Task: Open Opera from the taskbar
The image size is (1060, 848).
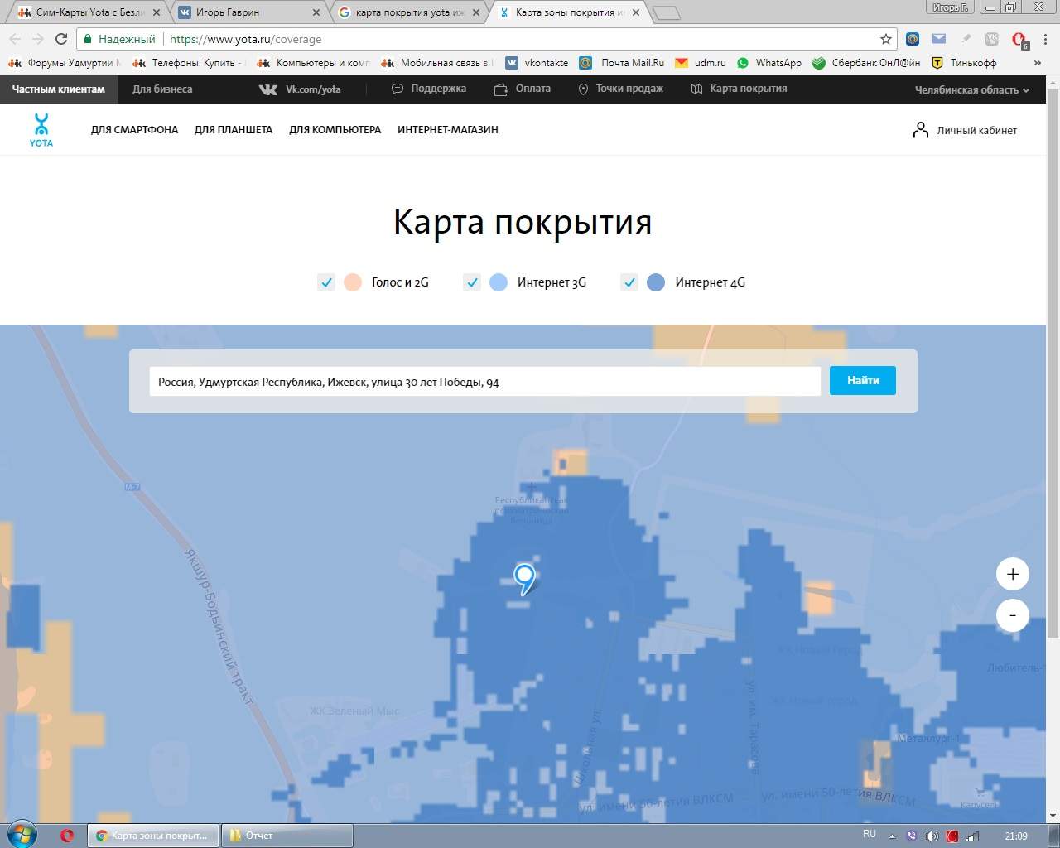Action: (x=67, y=836)
